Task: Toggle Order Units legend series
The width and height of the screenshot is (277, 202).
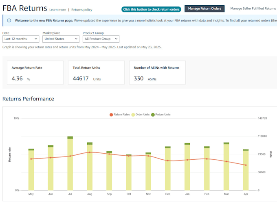Action: click(x=141, y=115)
